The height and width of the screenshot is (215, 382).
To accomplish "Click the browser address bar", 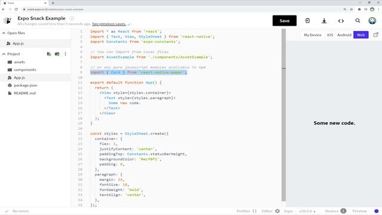I will tap(181, 10).
